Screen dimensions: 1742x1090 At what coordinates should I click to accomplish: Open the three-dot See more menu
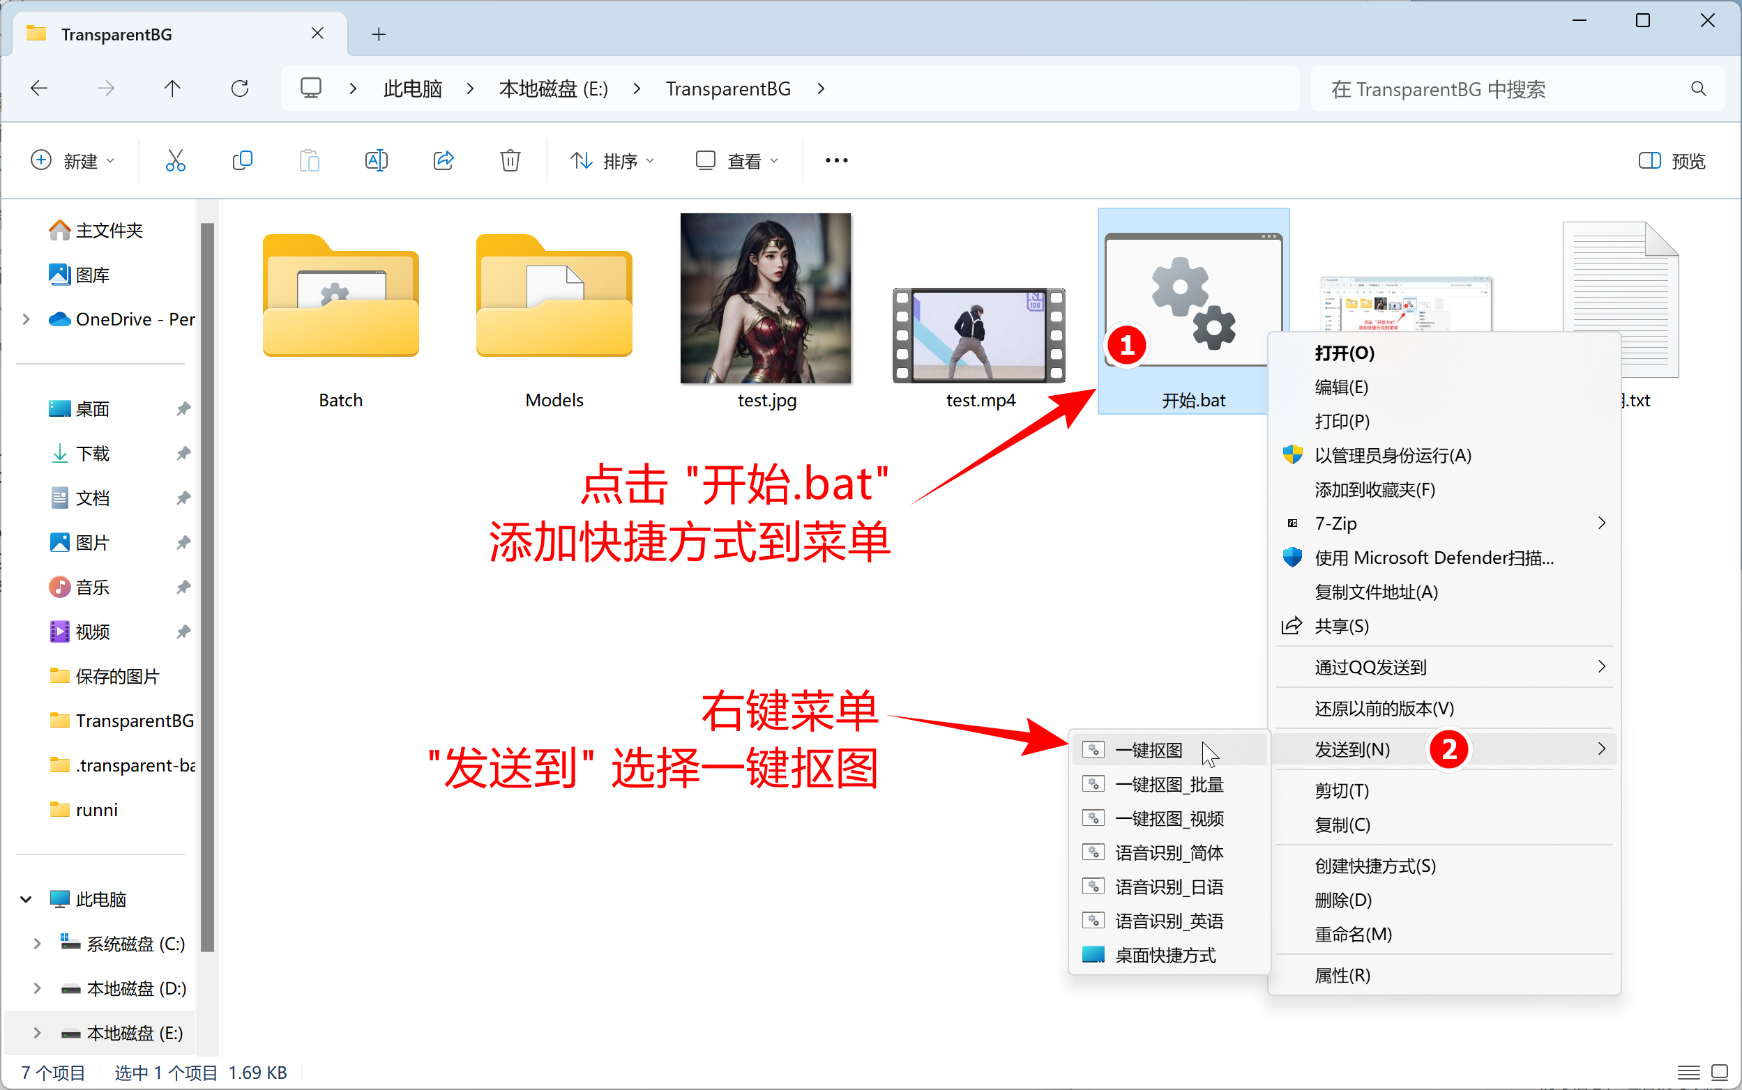click(x=836, y=160)
